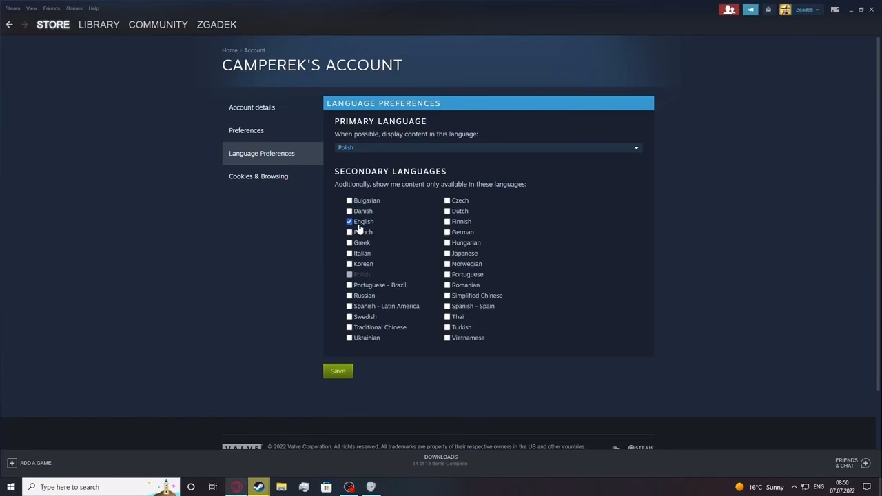
Task: Open the inbox envelope icon
Action: [x=768, y=10]
